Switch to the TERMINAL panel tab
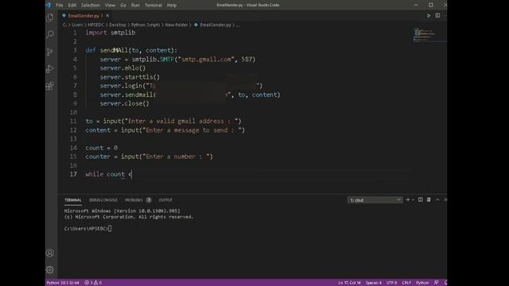Viewport: 509px width, 286px height. (72, 200)
